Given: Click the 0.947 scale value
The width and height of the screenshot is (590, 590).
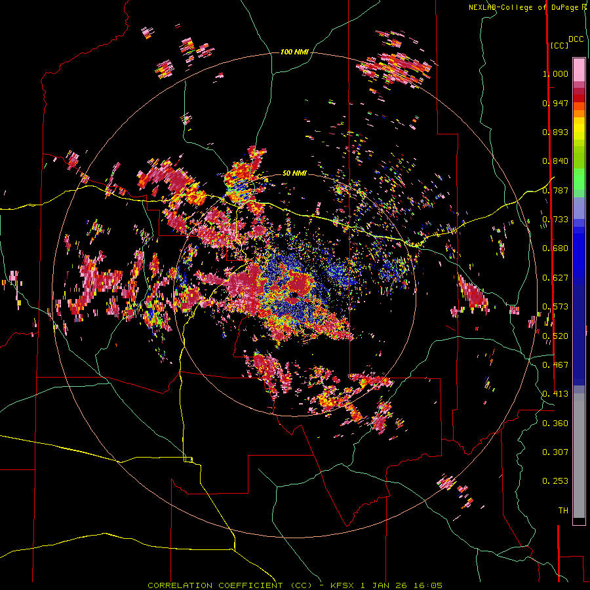Looking at the screenshot, I should click(x=555, y=103).
